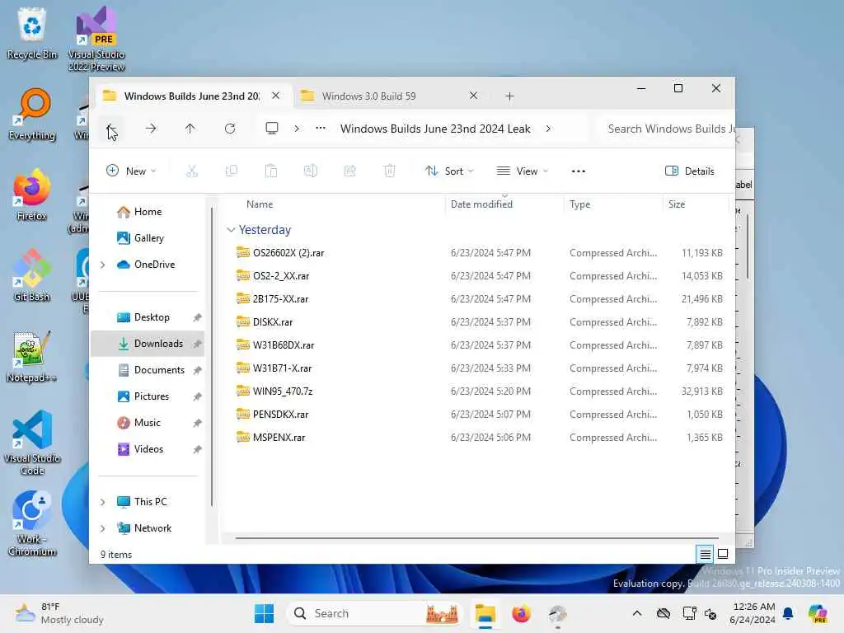Select the Git Bash desktop shortcut
Viewport: 844px width, 633px height.
32,275
